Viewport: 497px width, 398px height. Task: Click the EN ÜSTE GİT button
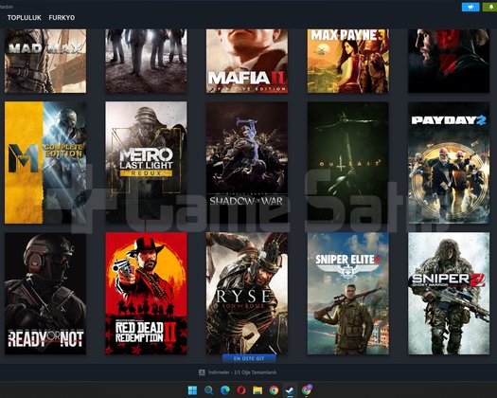249,358
